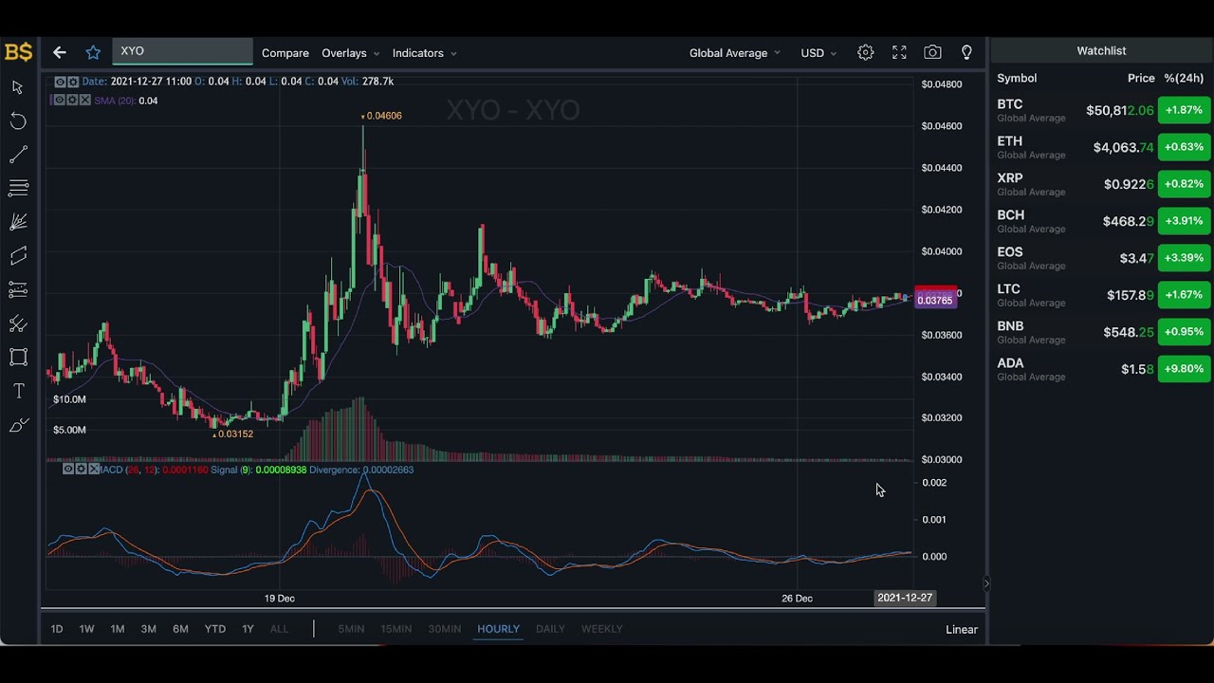
Task: Select the cursor pointer tool
Action: pyautogui.click(x=18, y=87)
